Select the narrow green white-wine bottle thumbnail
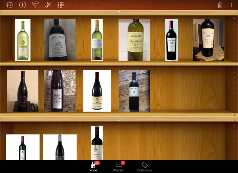The width and height of the screenshot is (238, 173). (x=97, y=40)
